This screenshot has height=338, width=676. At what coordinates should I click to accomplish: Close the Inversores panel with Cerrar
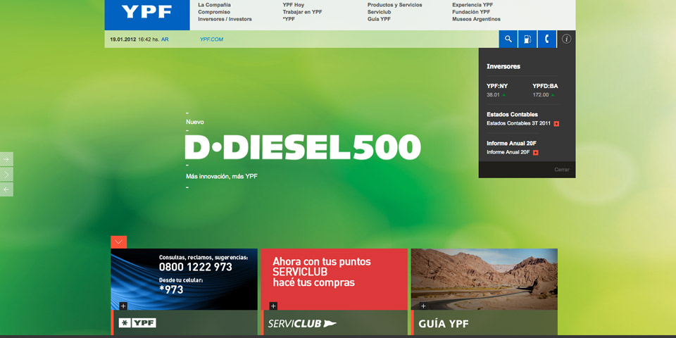pos(562,170)
